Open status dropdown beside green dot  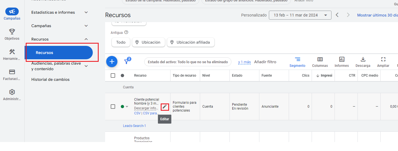pyautogui.click(x=127, y=107)
